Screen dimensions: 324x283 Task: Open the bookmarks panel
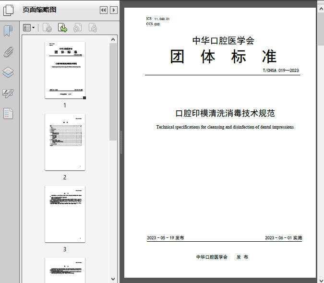click(x=8, y=31)
